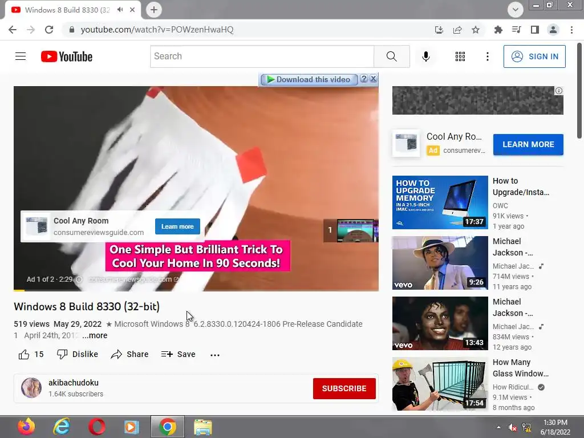Show hidden system tray icons
584x438 pixels.
click(498, 427)
